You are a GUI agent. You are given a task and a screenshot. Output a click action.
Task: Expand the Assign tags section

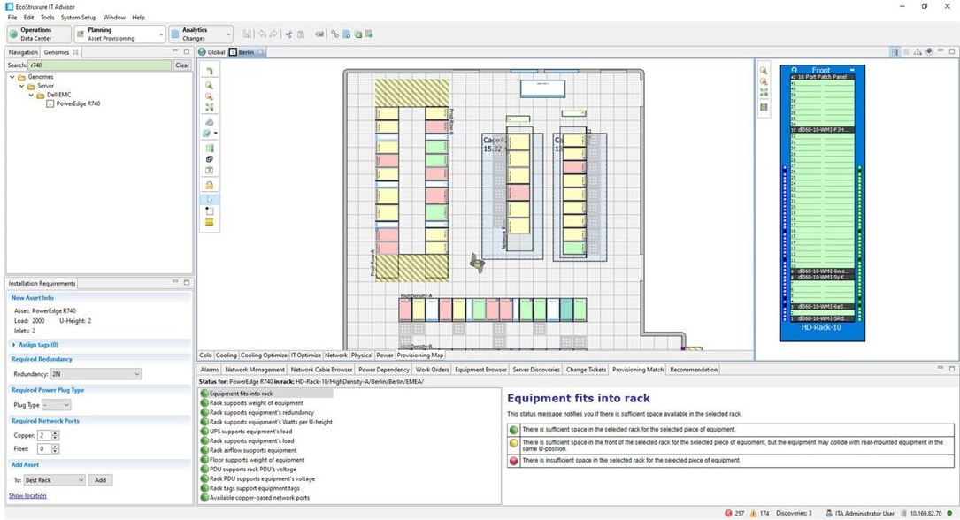tap(14, 344)
